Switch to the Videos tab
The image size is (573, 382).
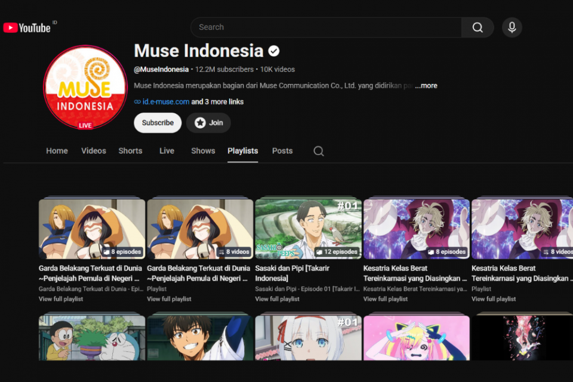[94, 151]
